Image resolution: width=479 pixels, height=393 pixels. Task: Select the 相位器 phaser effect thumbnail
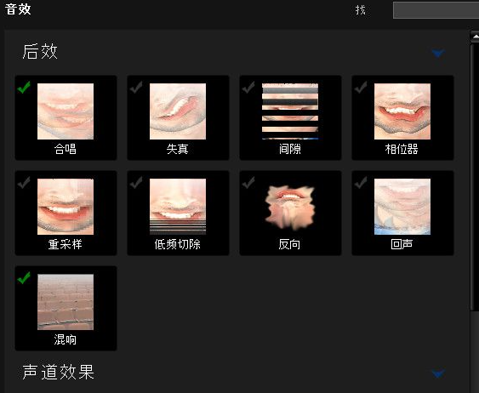pyautogui.click(x=402, y=111)
